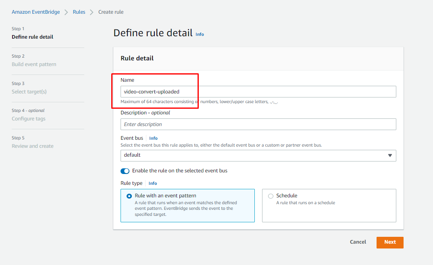The width and height of the screenshot is (433, 265).
Task: Click the Next button
Action: (x=390, y=242)
